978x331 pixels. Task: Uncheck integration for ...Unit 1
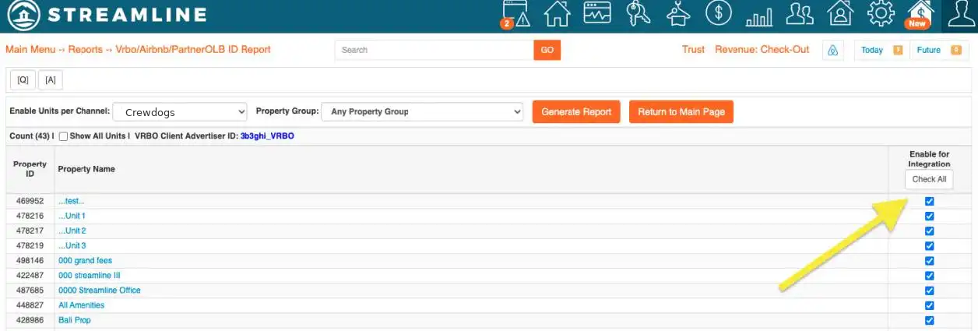(x=929, y=216)
